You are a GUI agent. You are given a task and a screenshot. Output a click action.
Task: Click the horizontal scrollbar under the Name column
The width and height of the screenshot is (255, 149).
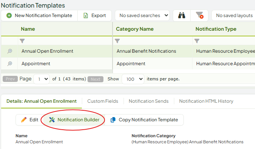click(57, 71)
